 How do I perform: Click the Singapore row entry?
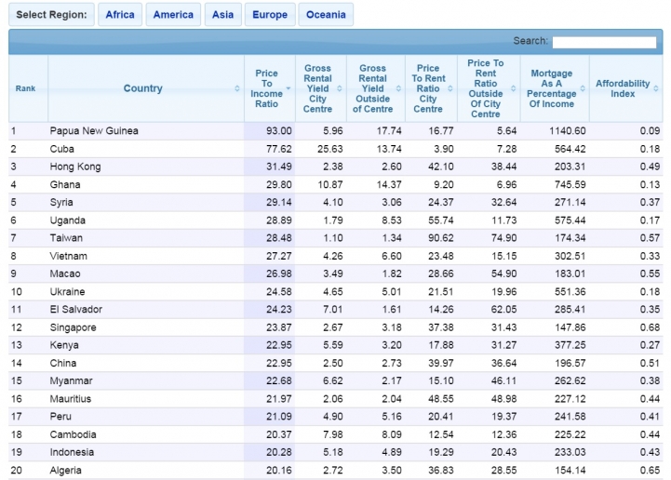[x=335, y=327]
